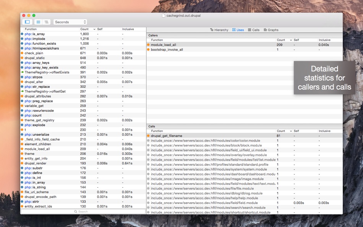Select include_once overlay.module call row
This screenshot has width=363, height=227.
point(245,155)
